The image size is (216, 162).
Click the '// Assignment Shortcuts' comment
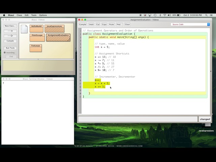click(112, 54)
